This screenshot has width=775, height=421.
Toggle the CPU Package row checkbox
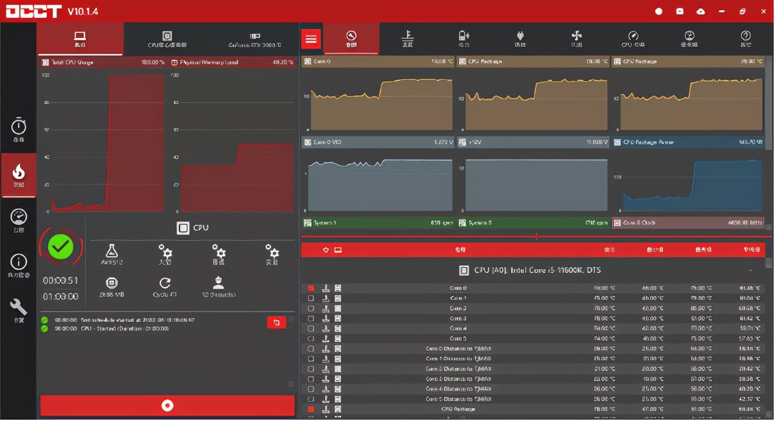[x=311, y=409]
